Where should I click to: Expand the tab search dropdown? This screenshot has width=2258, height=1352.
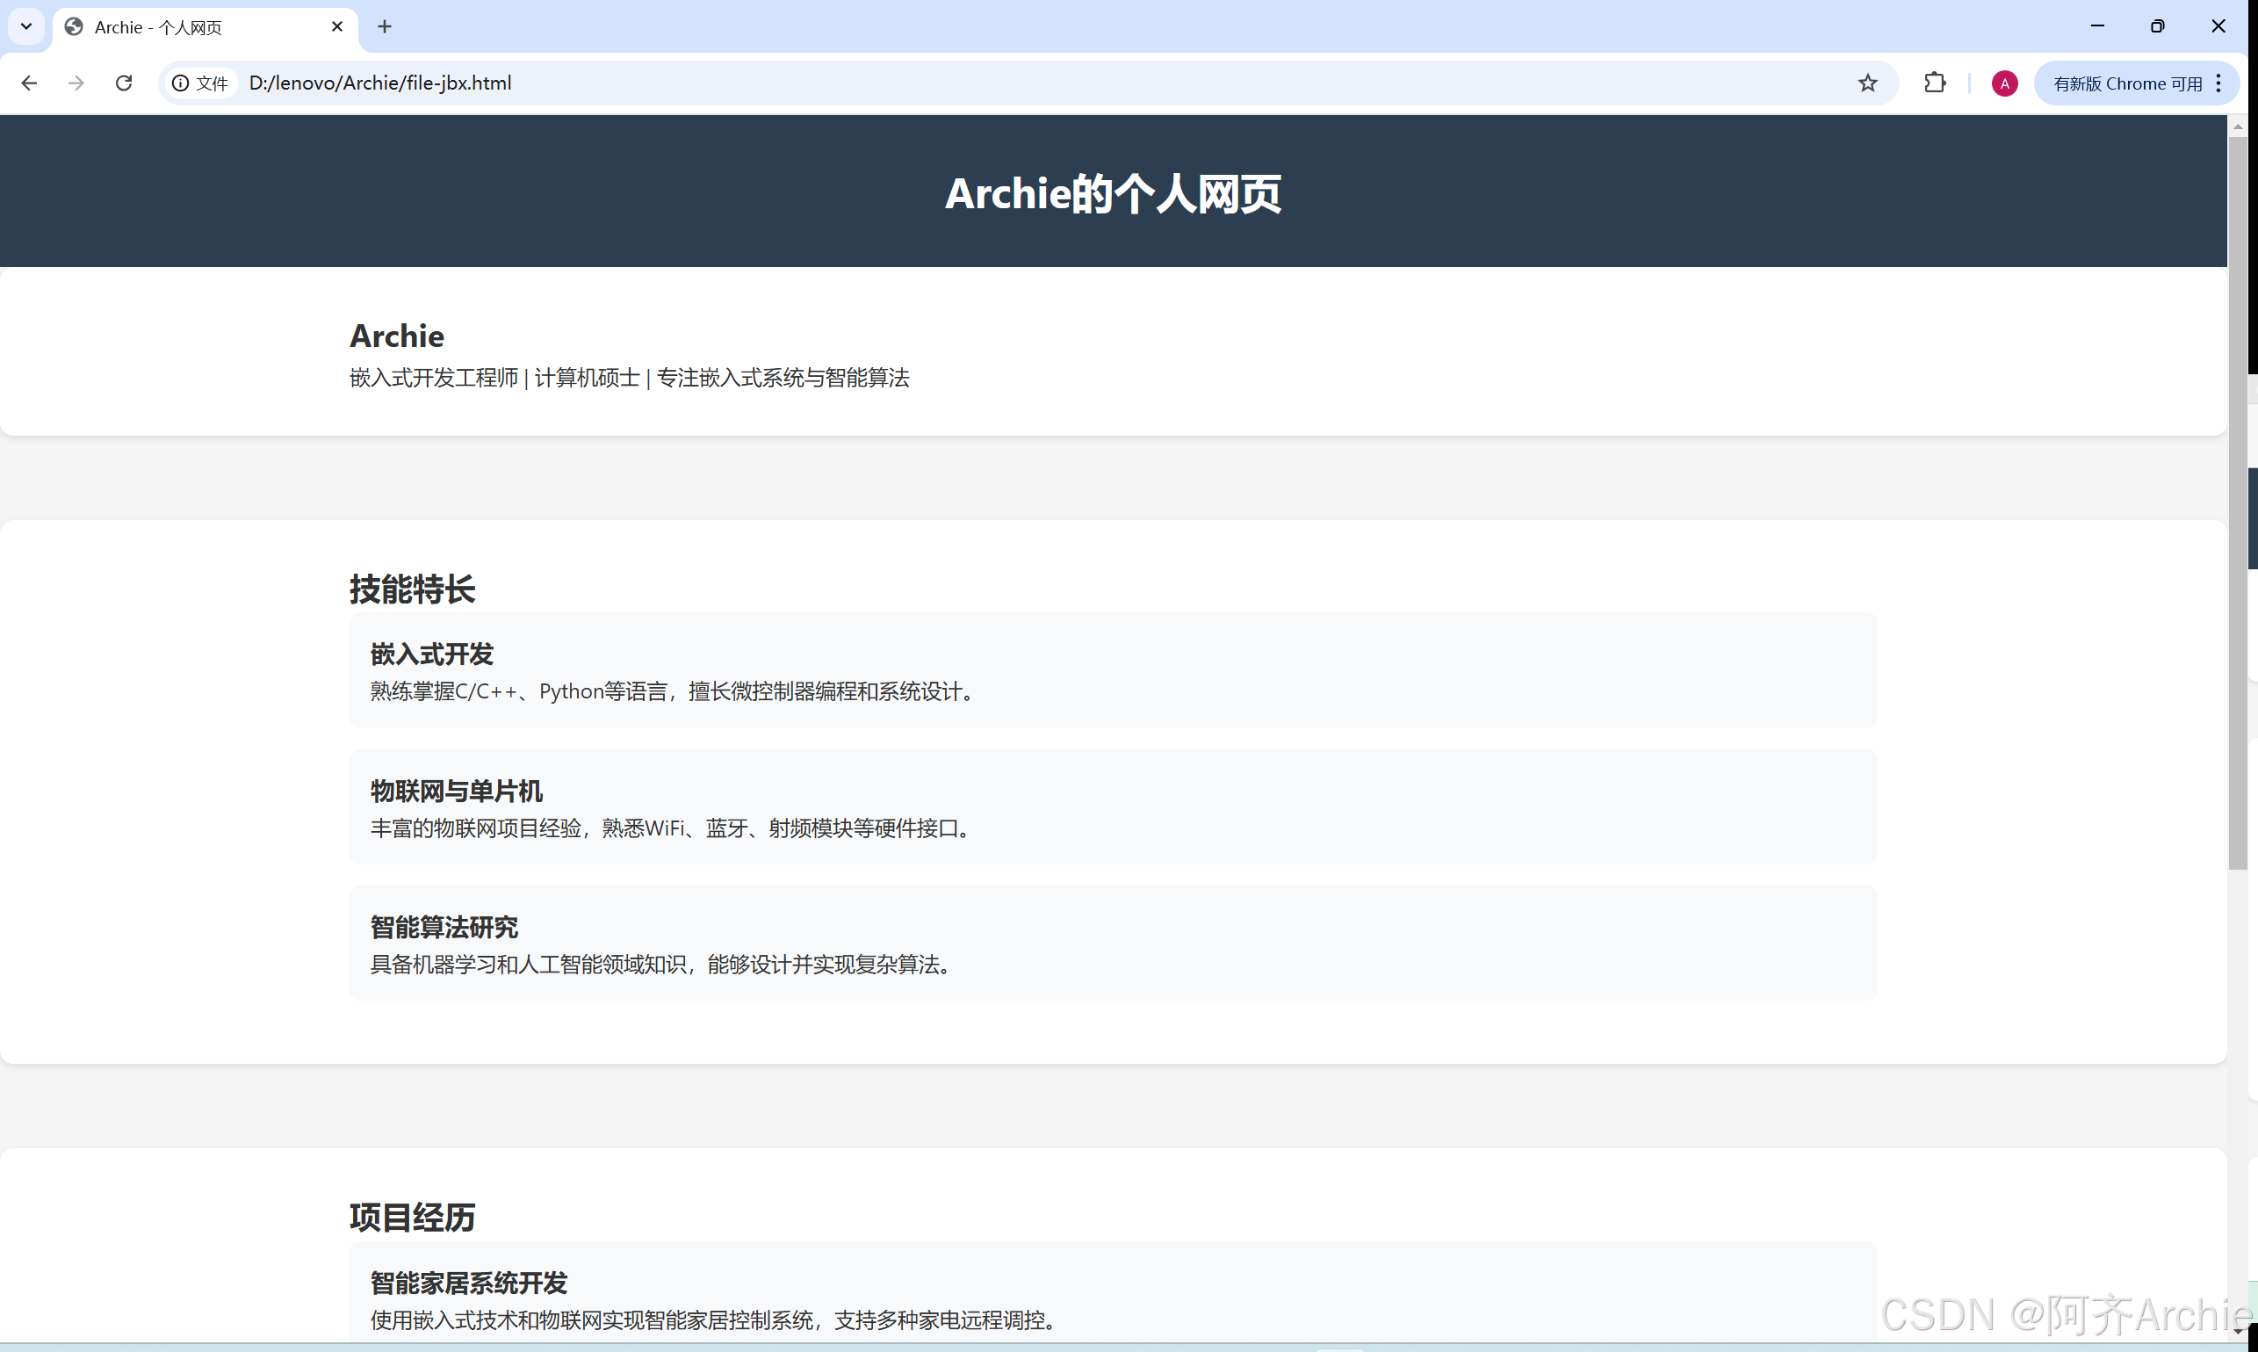click(26, 26)
